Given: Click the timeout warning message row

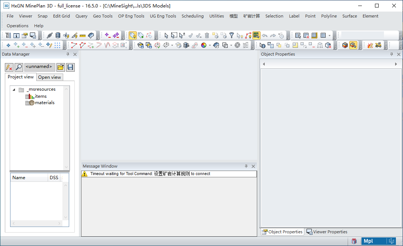Looking at the screenshot, I should (169, 174).
